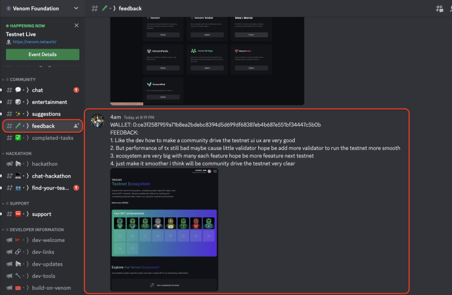Open the venom.network event link
452x295 pixels.
point(34,42)
